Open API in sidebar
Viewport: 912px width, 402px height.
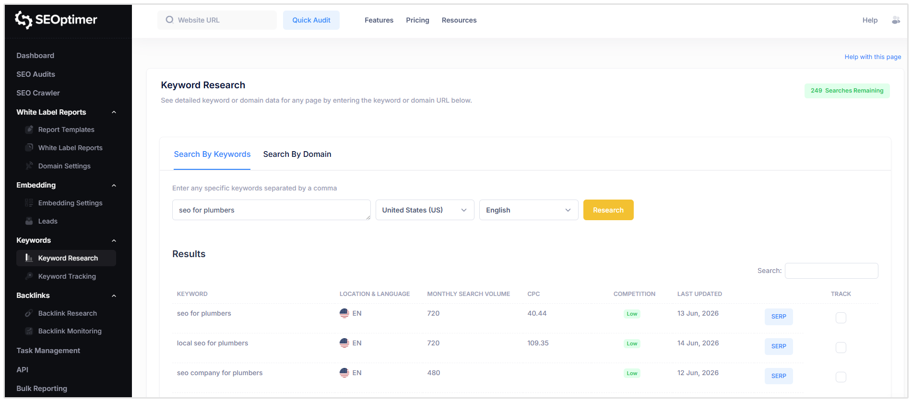click(22, 370)
